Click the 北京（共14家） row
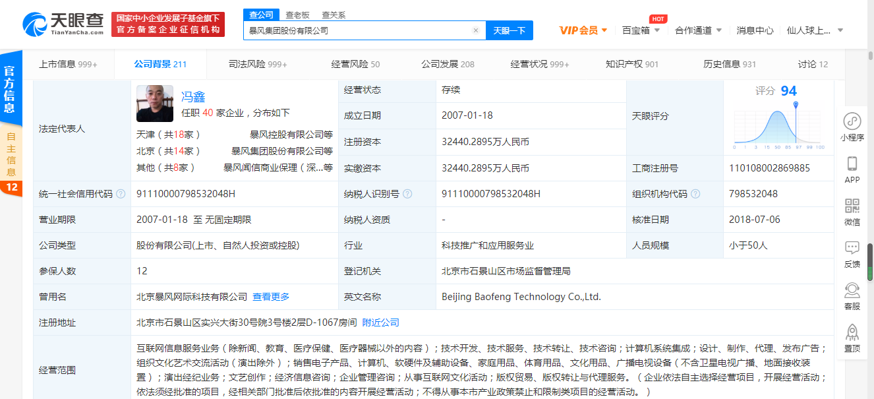Viewport: 874px width, 399px height. tap(235, 150)
